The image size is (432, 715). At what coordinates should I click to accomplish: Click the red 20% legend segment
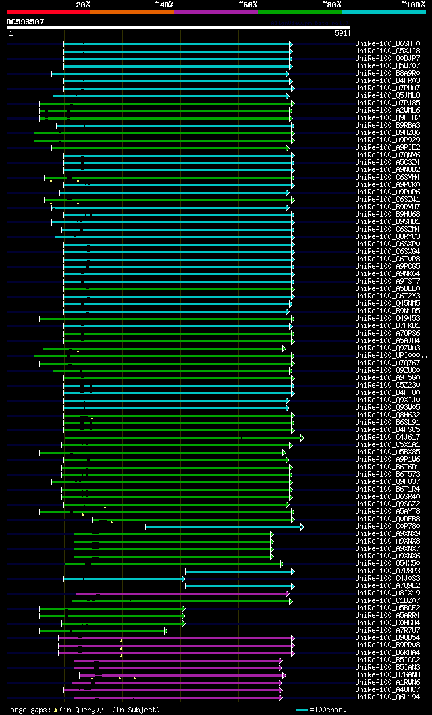tap(49, 12)
